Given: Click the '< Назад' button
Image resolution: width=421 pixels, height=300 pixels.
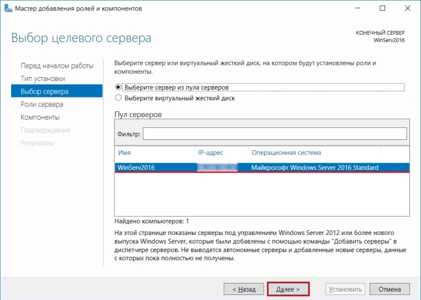Looking at the screenshot, I should [243, 289].
